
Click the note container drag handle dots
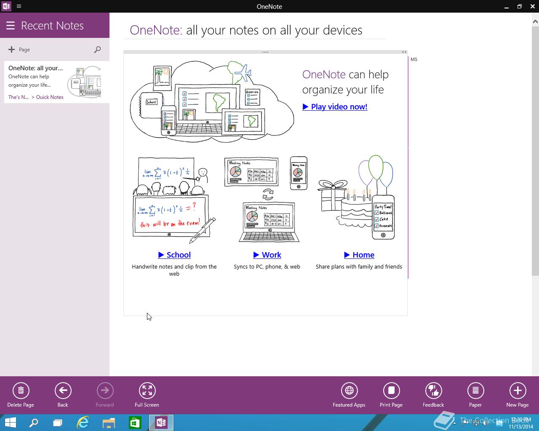click(x=265, y=52)
